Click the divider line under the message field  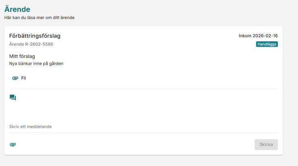(x=143, y=132)
